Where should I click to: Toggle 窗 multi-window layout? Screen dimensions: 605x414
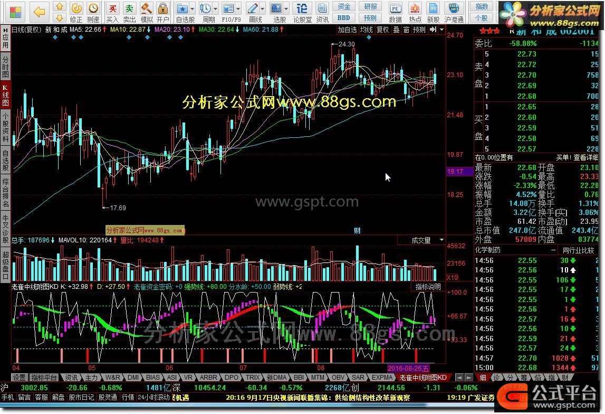[406, 30]
